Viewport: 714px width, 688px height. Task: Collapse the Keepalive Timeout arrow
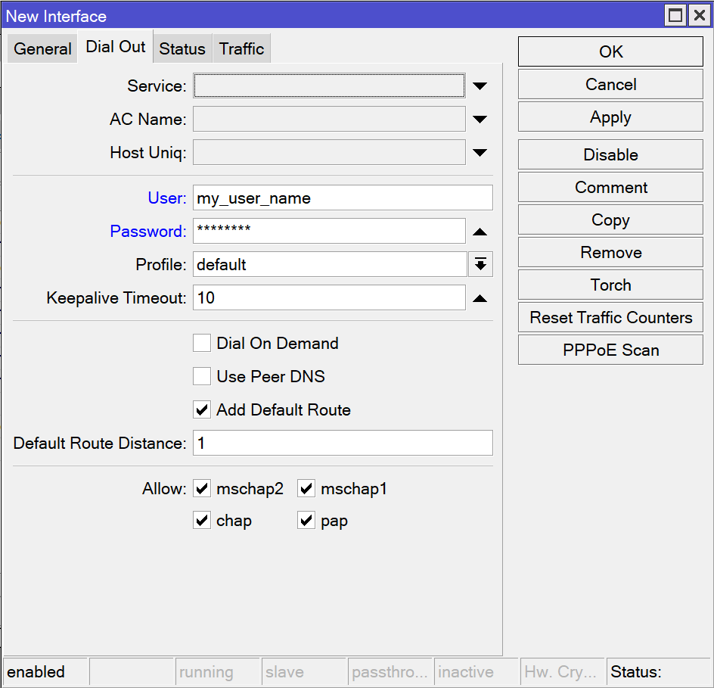[x=480, y=298]
